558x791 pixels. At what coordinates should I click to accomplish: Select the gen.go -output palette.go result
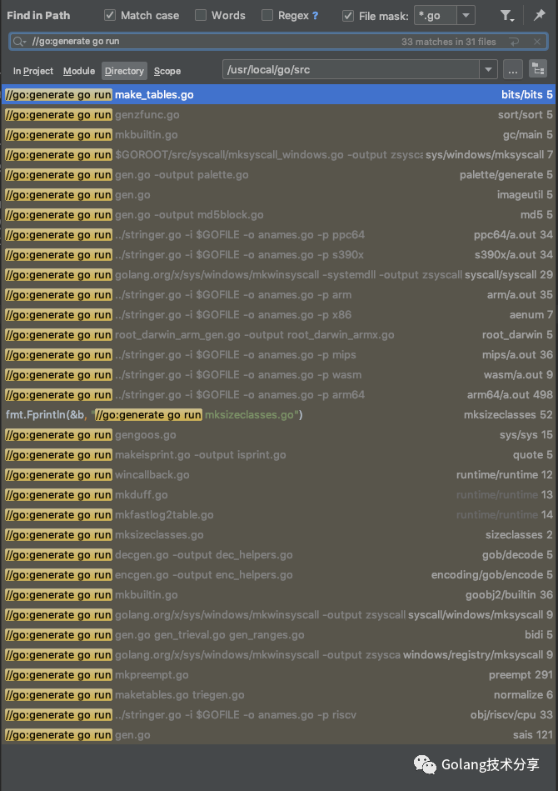[x=278, y=175]
